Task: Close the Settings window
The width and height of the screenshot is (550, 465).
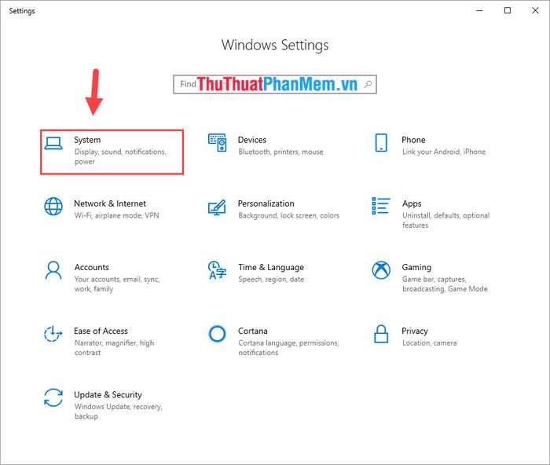Action: [535, 10]
